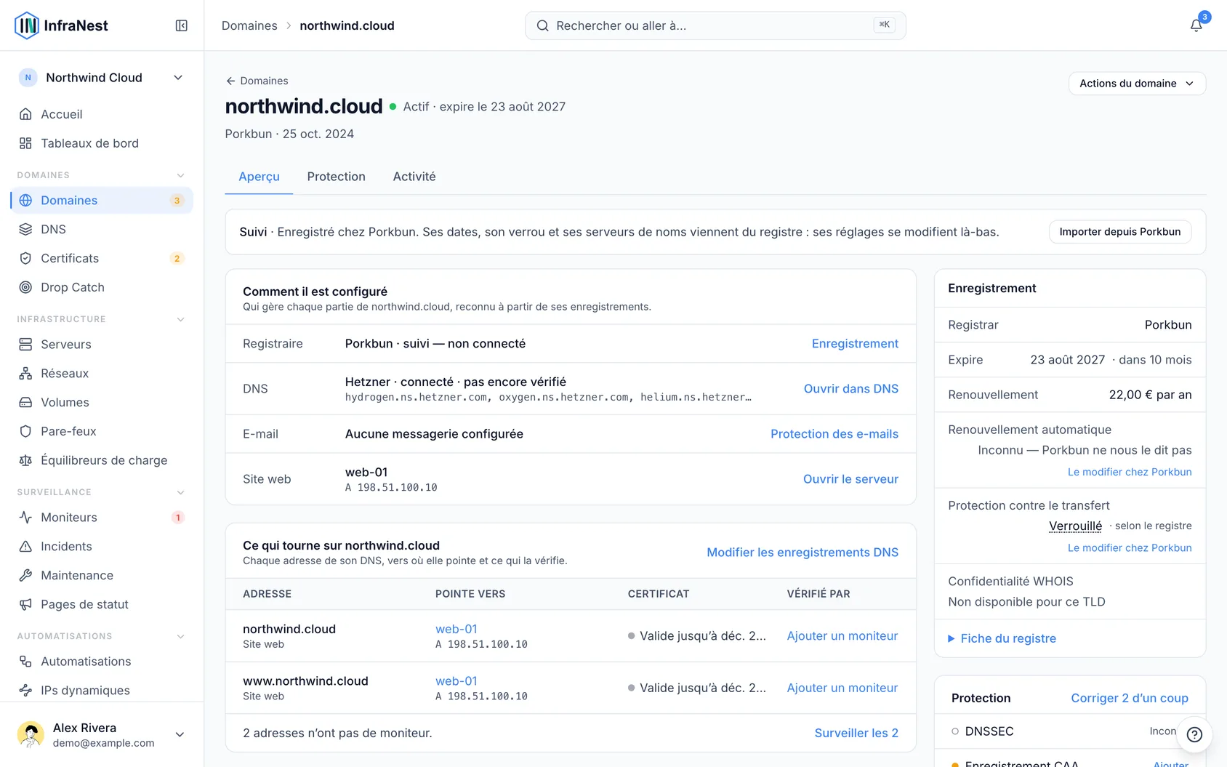Open Actions du domaine dropdown
The image size is (1227, 767).
click(1137, 84)
